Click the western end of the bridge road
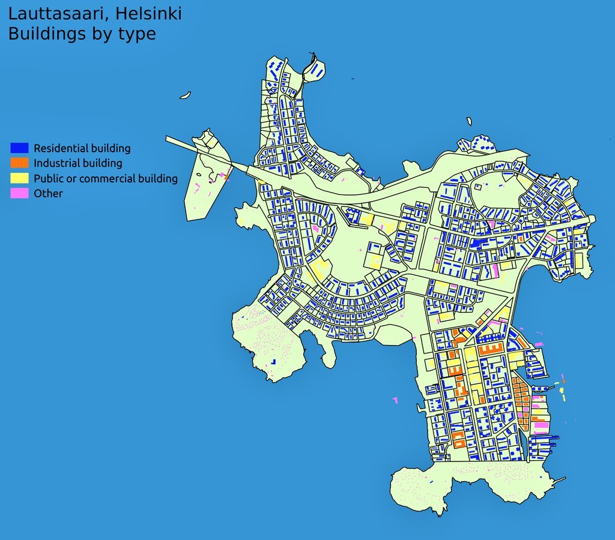The image size is (615, 540). tap(171, 141)
